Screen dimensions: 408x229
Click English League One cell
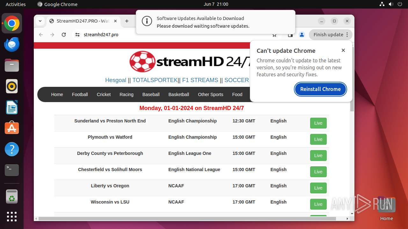[x=190, y=153]
